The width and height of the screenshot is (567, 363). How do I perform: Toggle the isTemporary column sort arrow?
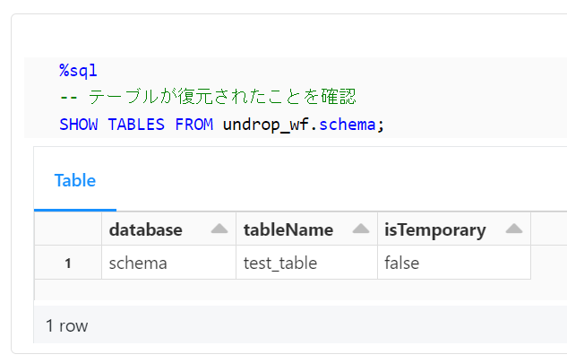tap(513, 230)
